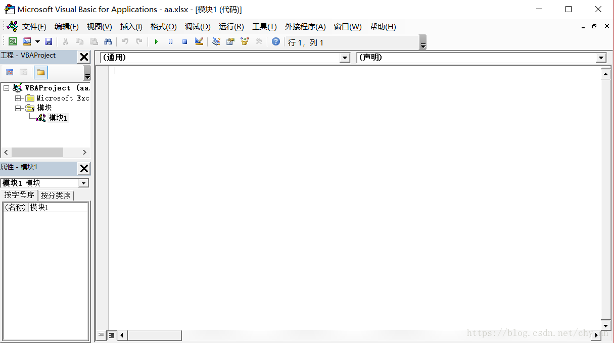This screenshot has width=614, height=343.
Task: Open Object Browser toolbar icon
Action: pyautogui.click(x=245, y=42)
